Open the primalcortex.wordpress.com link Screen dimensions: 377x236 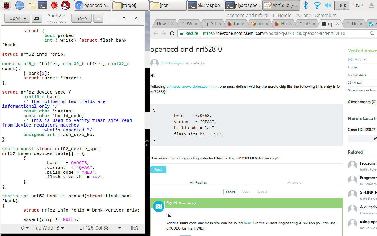click(192, 86)
